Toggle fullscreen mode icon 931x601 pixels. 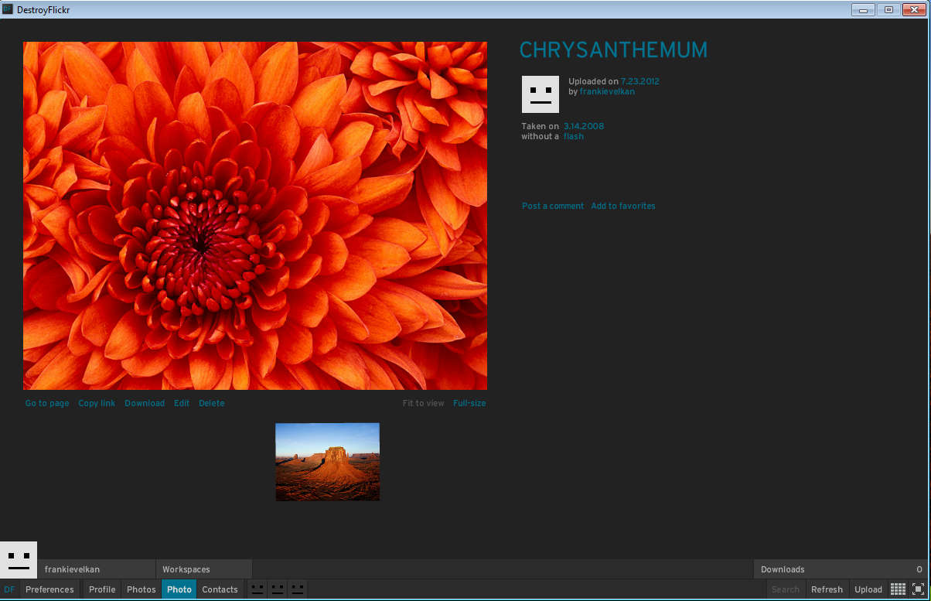918,589
